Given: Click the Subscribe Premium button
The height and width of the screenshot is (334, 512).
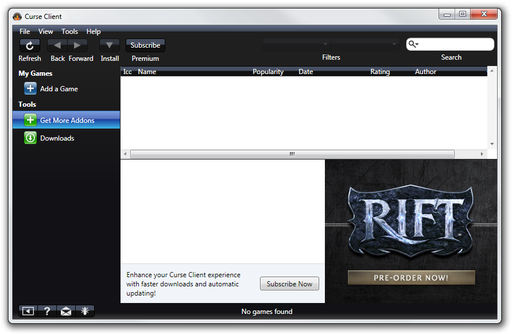Looking at the screenshot, I should coord(145,45).
